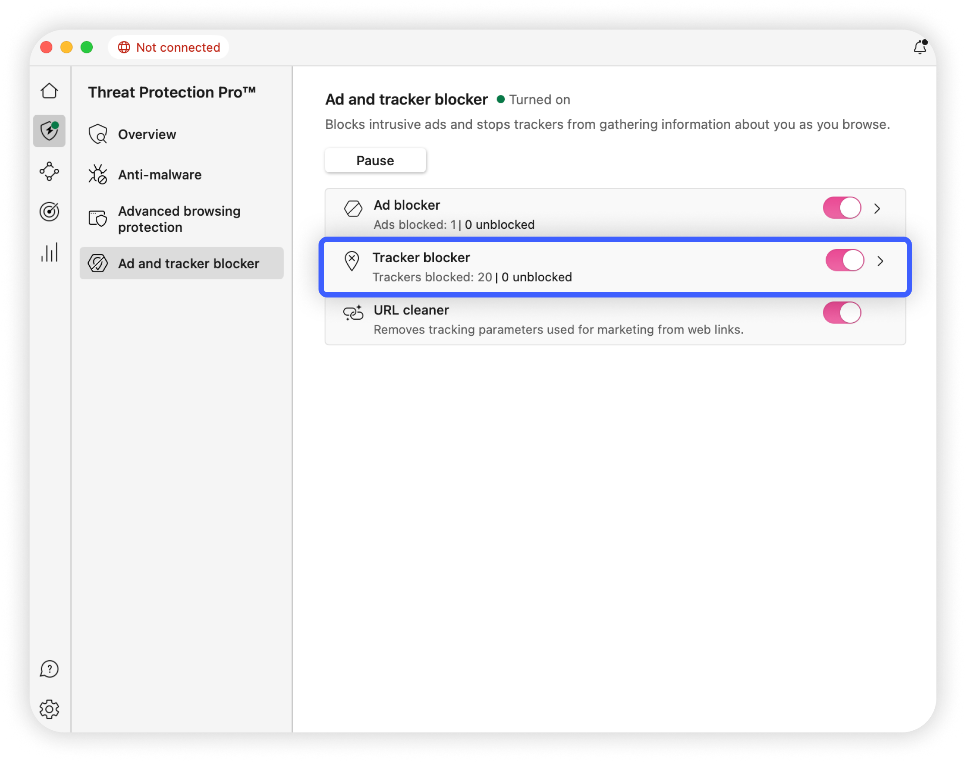This screenshot has width=966, height=762.
Task: Open the Overview menu item
Action: point(146,134)
